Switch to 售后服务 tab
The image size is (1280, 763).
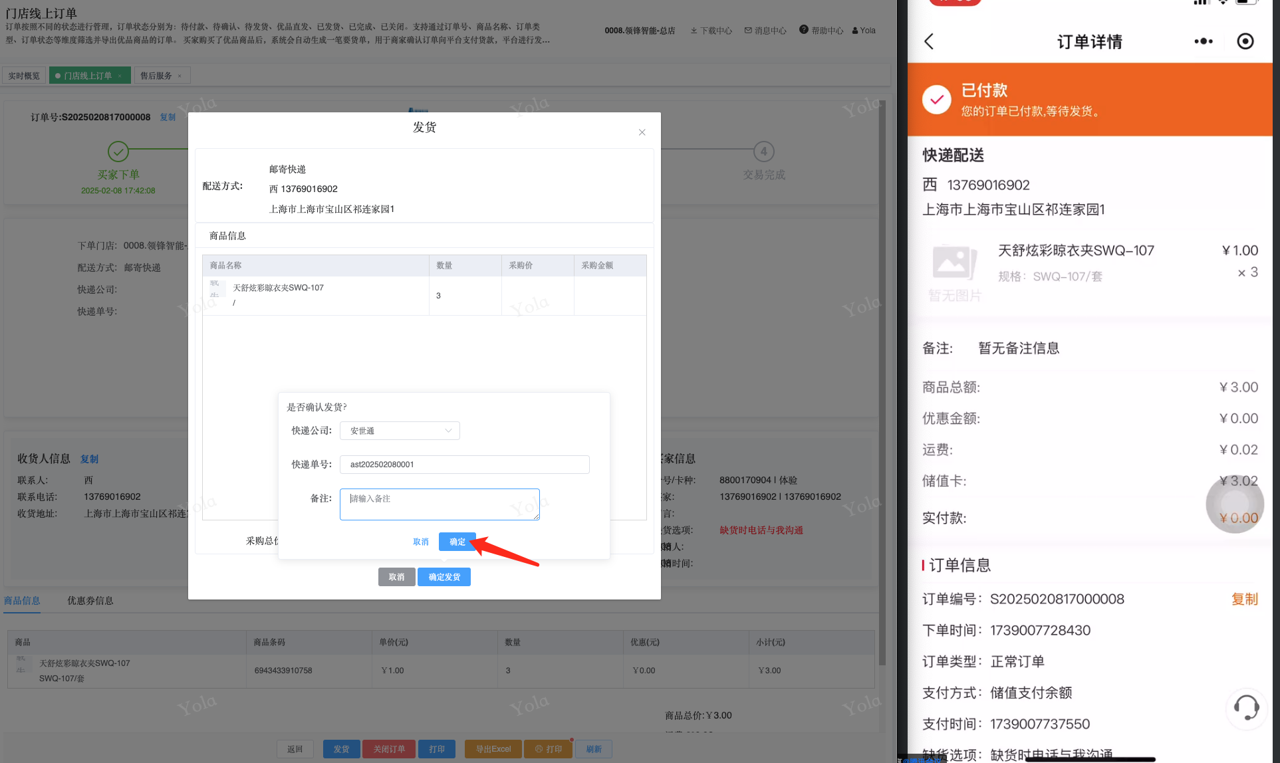156,76
